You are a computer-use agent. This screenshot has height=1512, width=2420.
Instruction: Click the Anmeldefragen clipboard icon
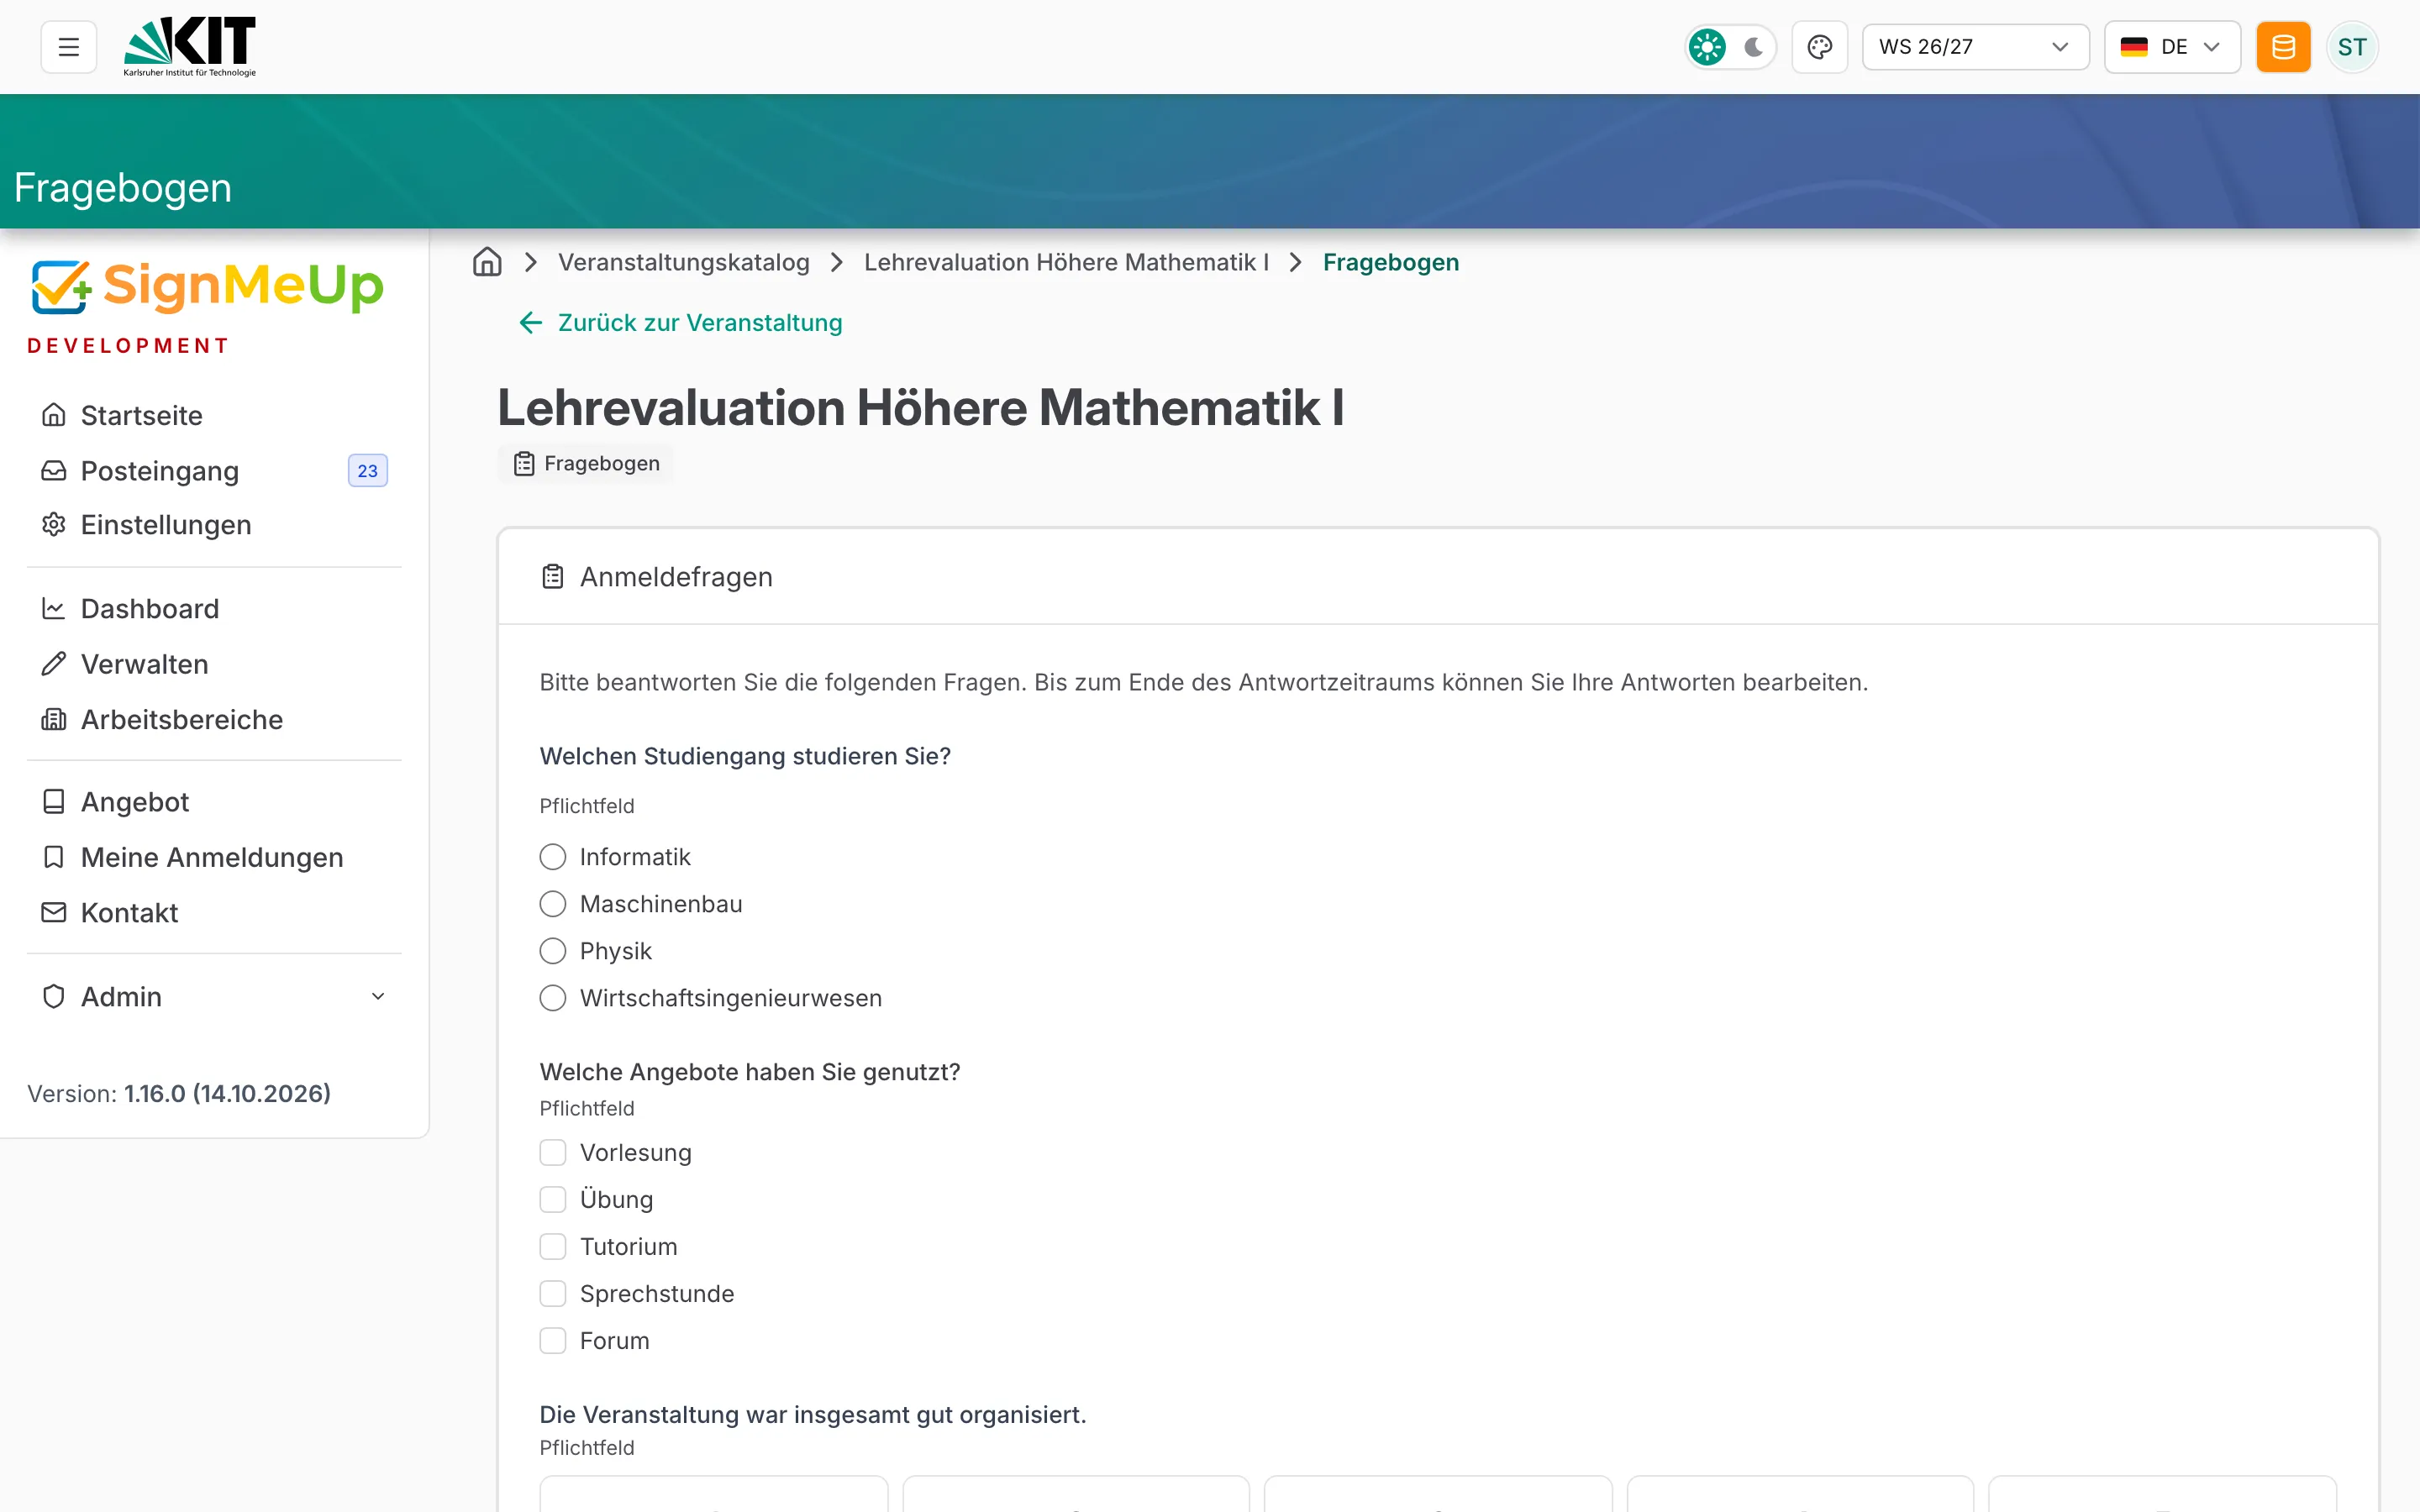[x=553, y=577]
